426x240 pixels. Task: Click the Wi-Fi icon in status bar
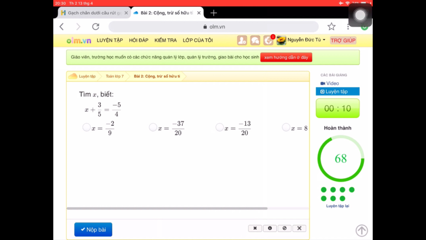click(x=347, y=3)
